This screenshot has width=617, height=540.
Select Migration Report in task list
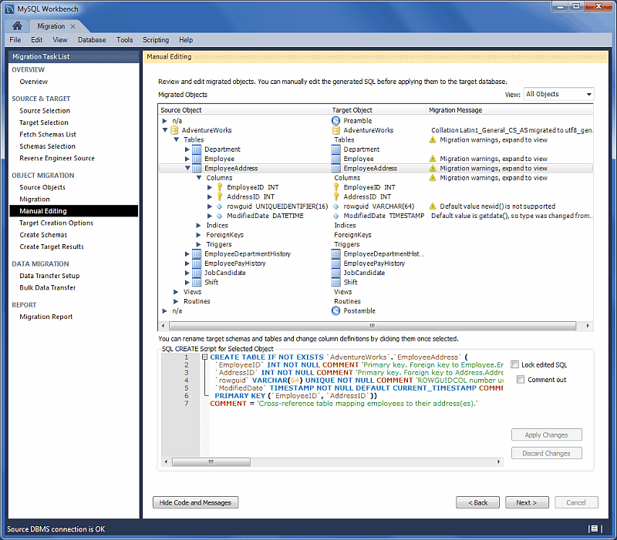point(46,317)
